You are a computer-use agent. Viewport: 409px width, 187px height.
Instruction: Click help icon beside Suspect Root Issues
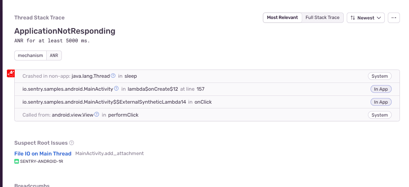tap(72, 143)
